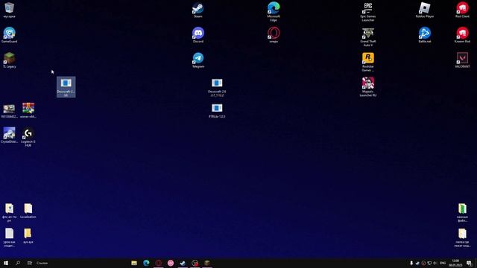Select the Recycle Bin desktop icon
This screenshot has height=268, width=477.
[x=9, y=10]
